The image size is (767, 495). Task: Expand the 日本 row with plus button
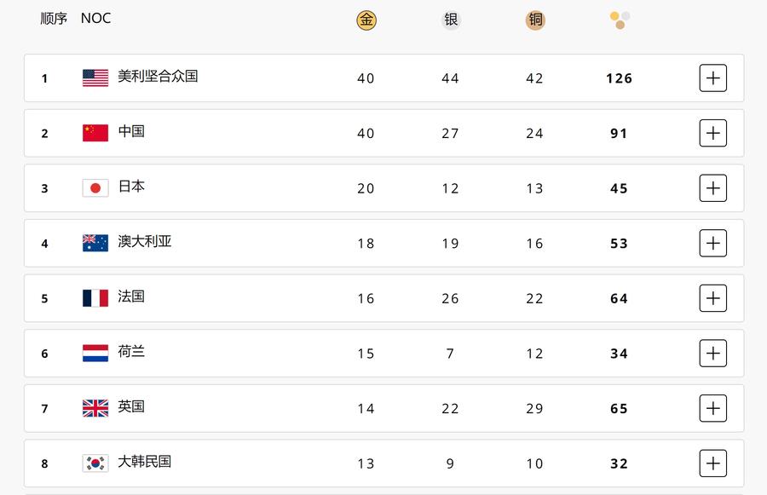712,187
